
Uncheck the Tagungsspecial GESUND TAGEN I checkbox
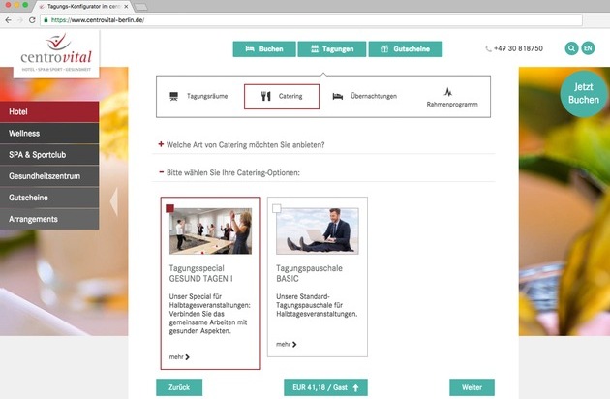(170, 208)
